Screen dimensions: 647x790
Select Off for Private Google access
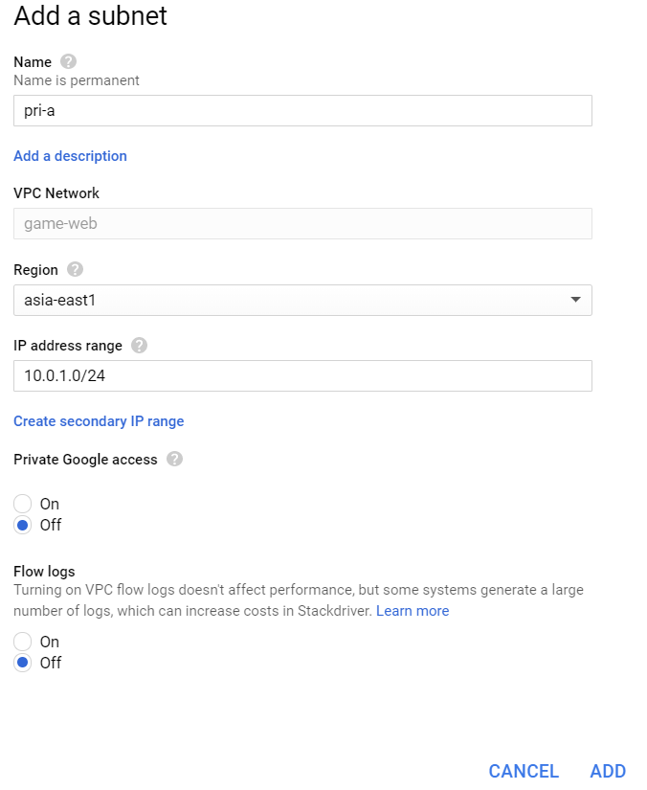pyautogui.click(x=23, y=525)
